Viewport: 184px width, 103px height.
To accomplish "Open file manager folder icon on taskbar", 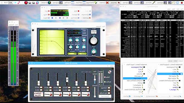I will pos(174,2).
